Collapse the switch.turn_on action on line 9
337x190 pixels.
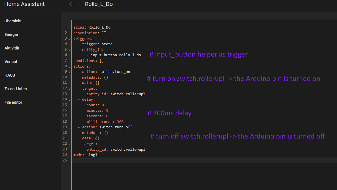pyautogui.click(x=69, y=72)
